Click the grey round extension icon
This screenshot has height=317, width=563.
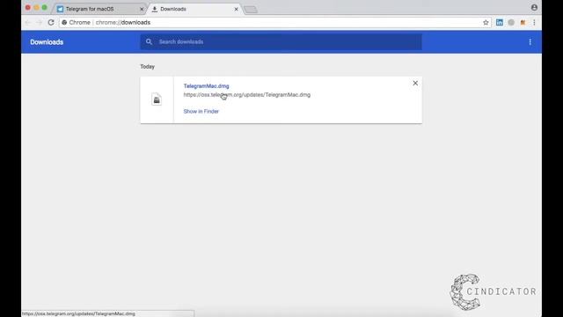(x=511, y=22)
